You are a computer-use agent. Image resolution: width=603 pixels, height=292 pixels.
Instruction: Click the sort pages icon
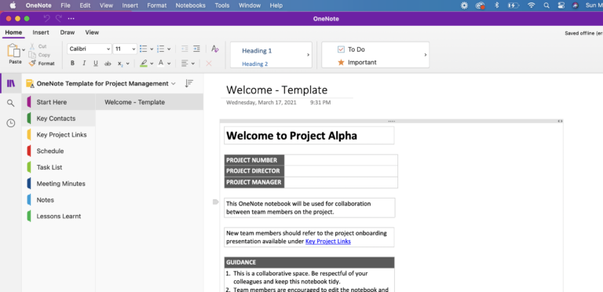pyautogui.click(x=188, y=83)
